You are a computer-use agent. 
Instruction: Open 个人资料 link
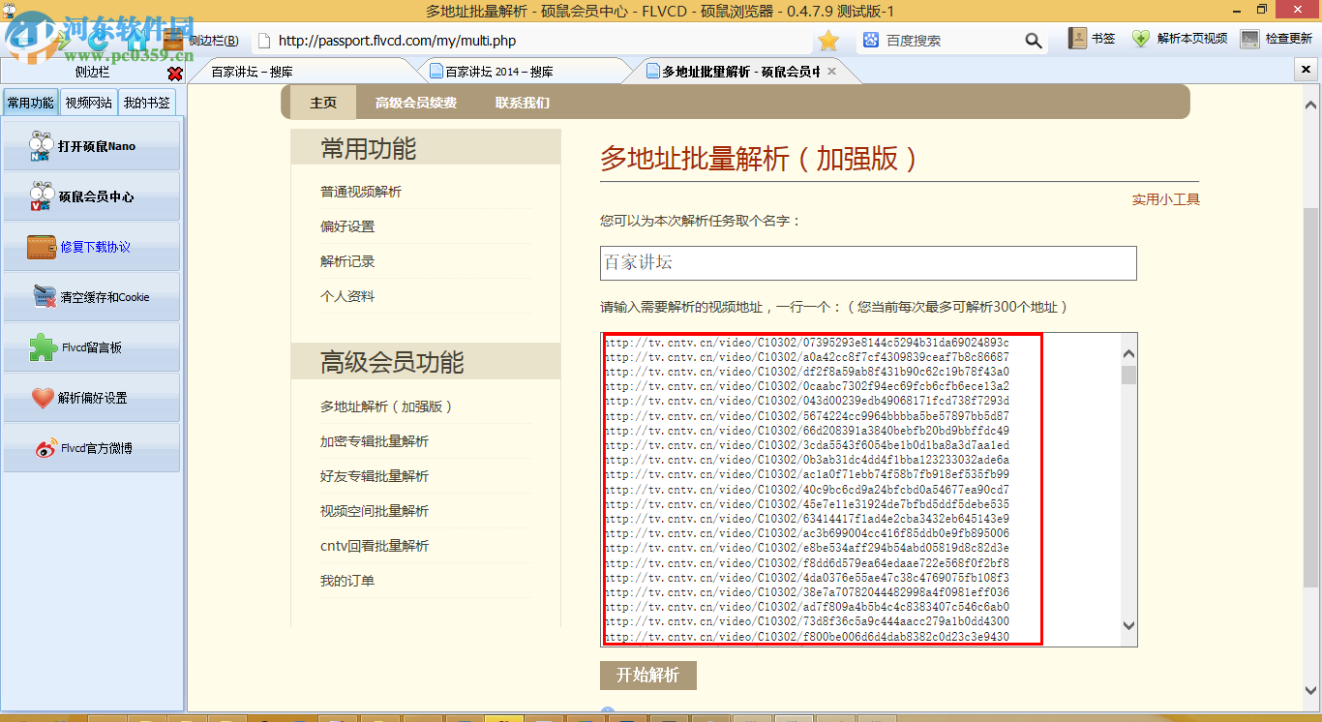pyautogui.click(x=347, y=296)
